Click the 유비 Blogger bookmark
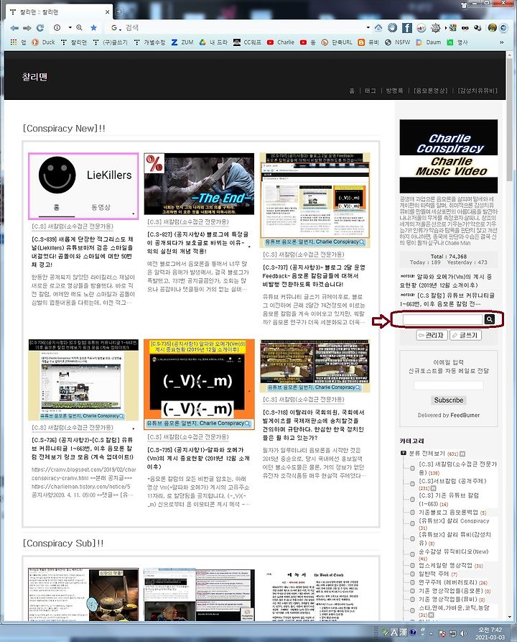Viewport: 517px width, 642px height. [368, 42]
